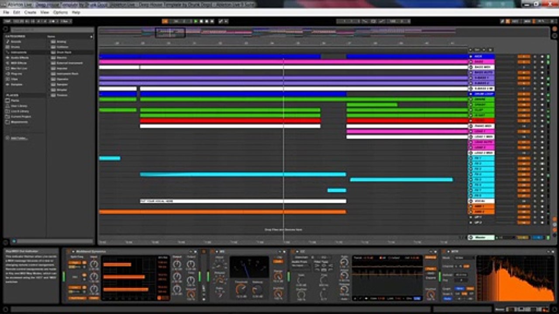Unfold the SNARE track
Viewport: 559px width, 314px height.
pos(471,99)
